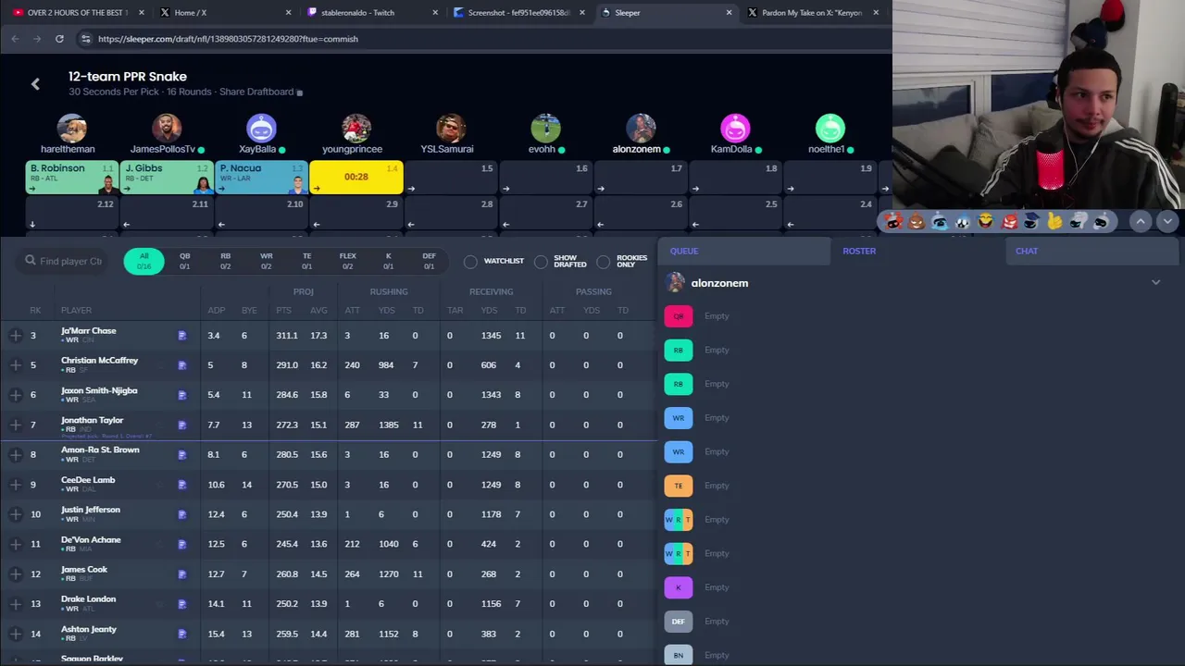The width and height of the screenshot is (1185, 666).
Task: Add Christian McCaffrey to queue with plus icon
Action: [16, 365]
